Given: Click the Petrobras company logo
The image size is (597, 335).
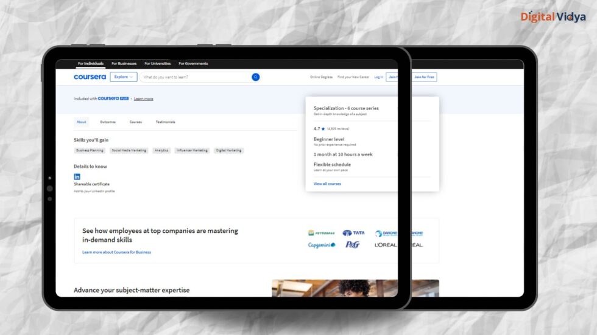Looking at the screenshot, I should [x=322, y=233].
